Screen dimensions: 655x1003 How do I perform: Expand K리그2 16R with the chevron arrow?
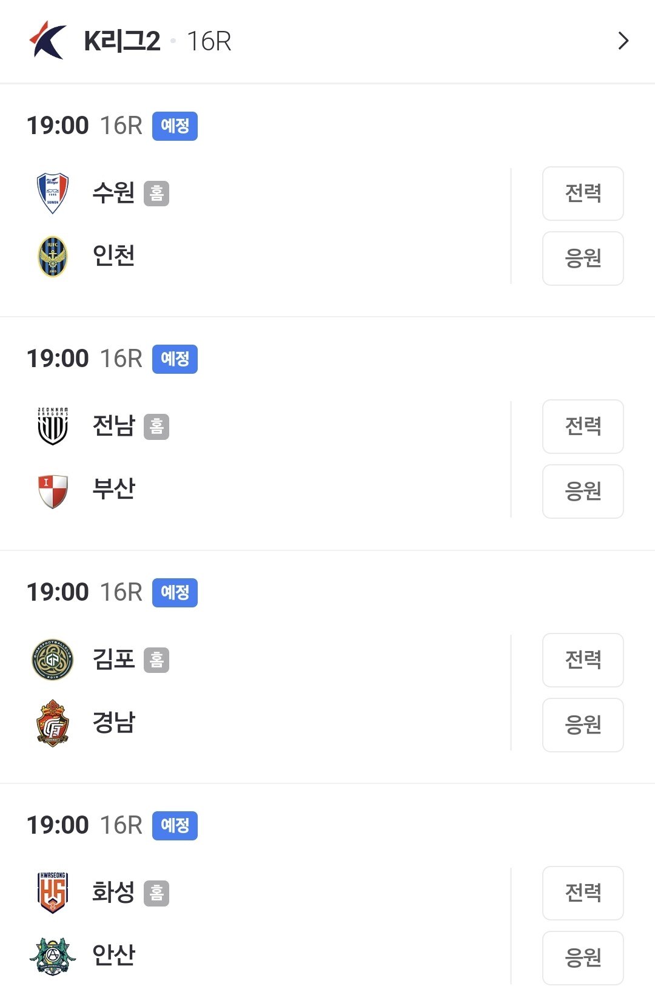point(623,41)
